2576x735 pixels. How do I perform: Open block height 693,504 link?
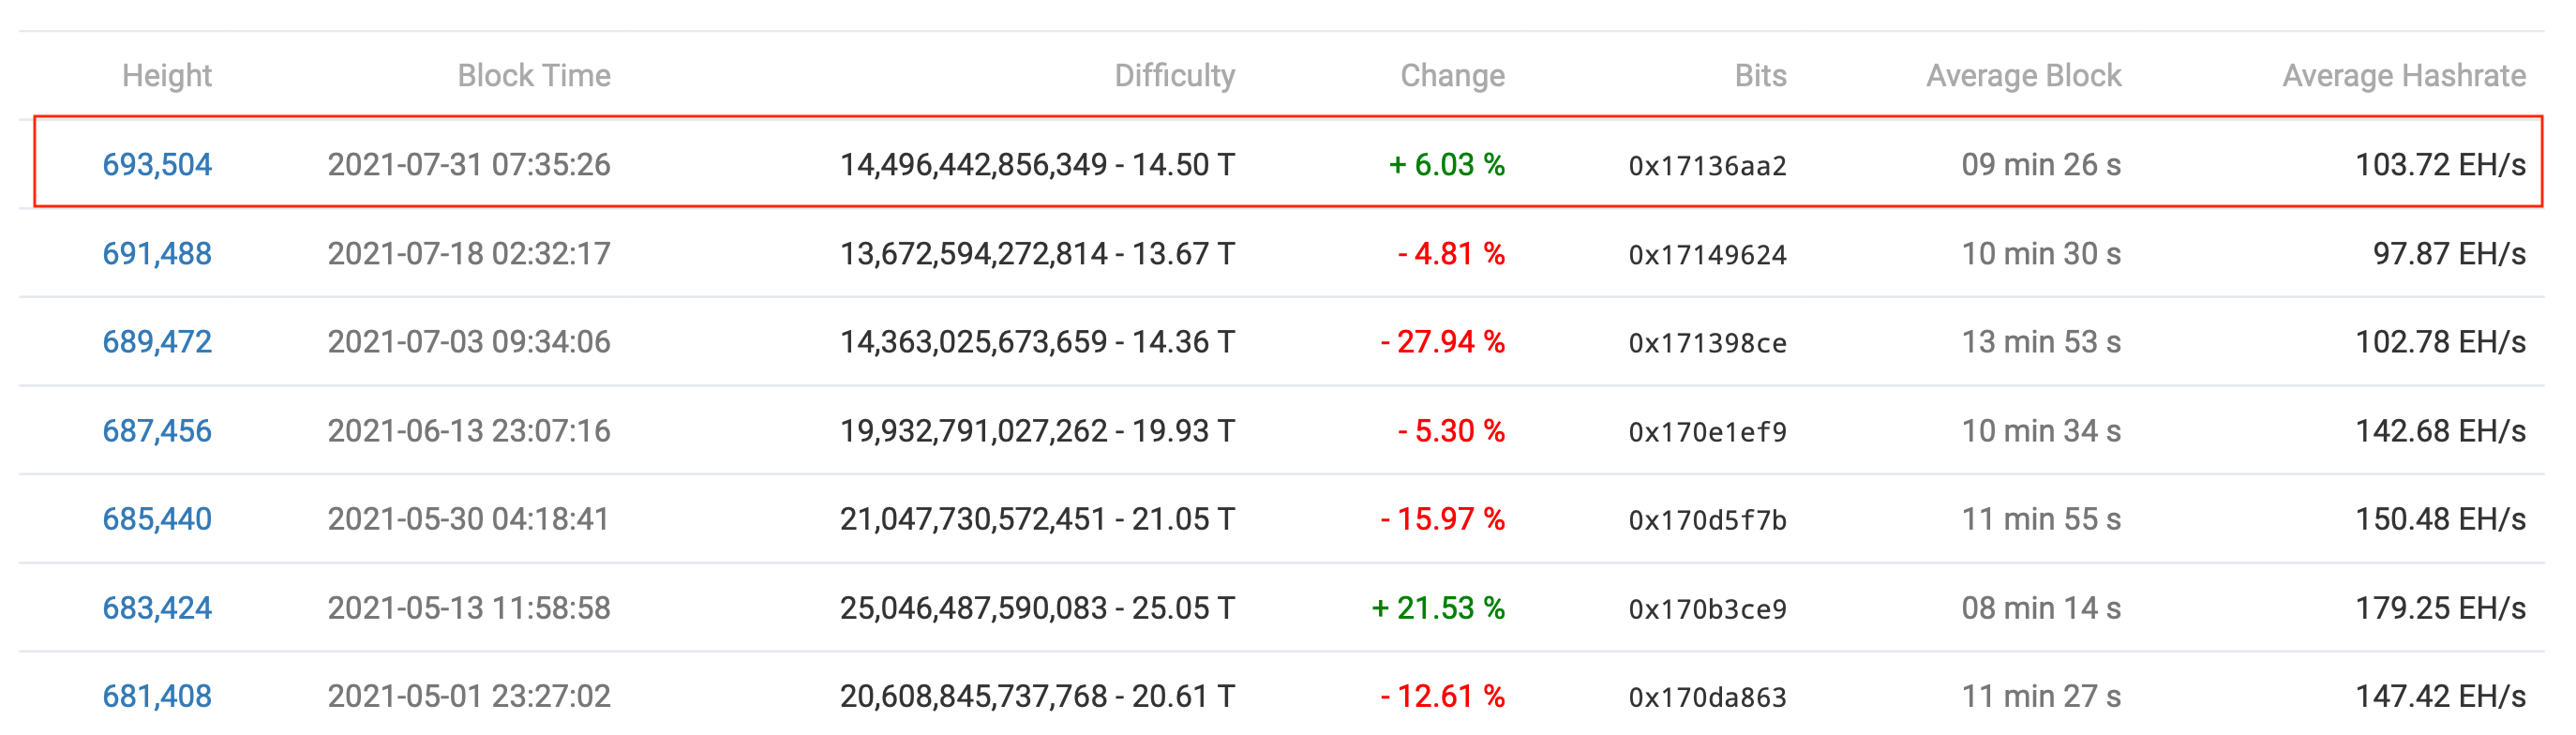(x=157, y=164)
